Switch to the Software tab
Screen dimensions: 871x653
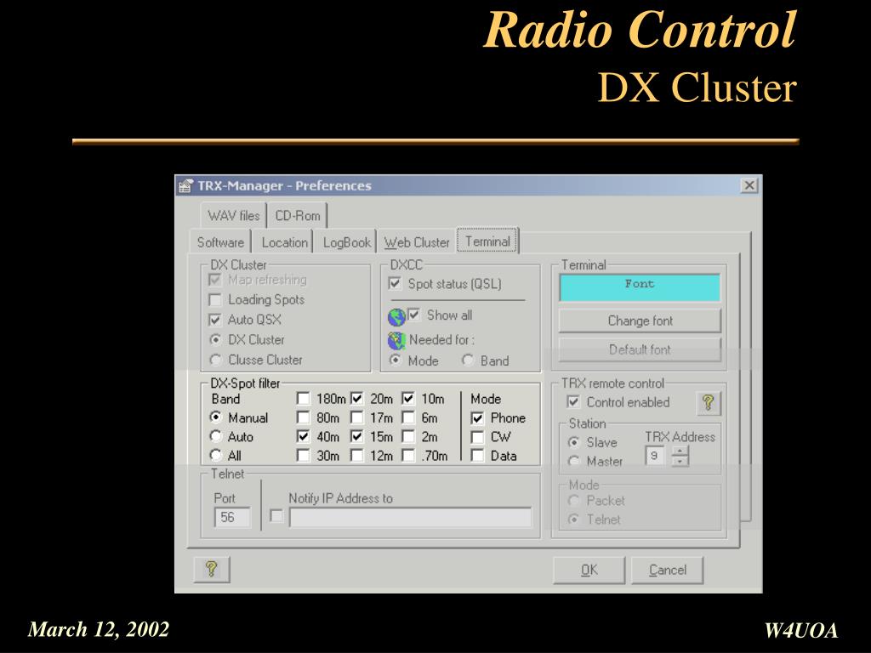[220, 242]
